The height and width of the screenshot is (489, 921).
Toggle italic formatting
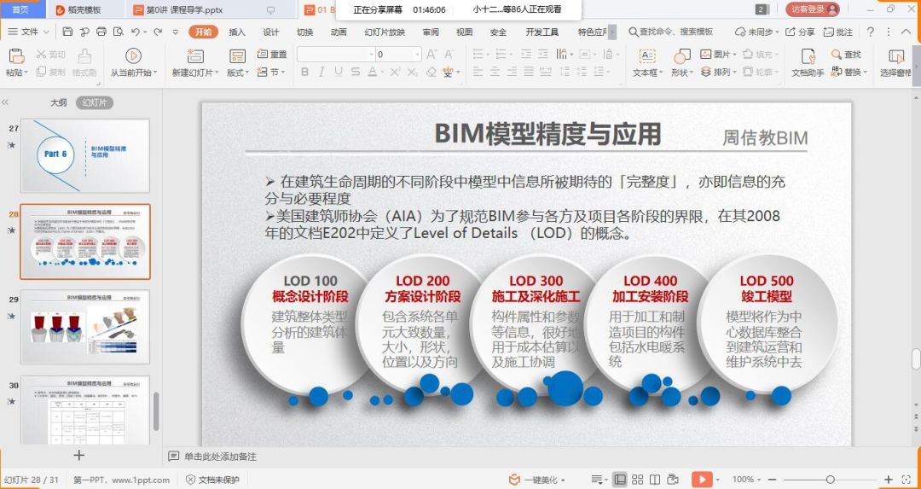click(x=321, y=73)
